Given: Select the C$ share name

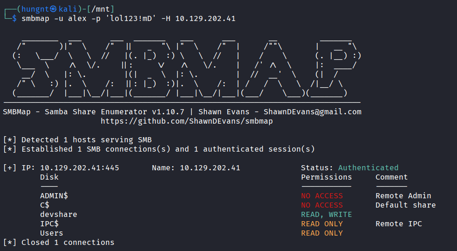Looking at the screenshot, I should [x=45, y=205].
